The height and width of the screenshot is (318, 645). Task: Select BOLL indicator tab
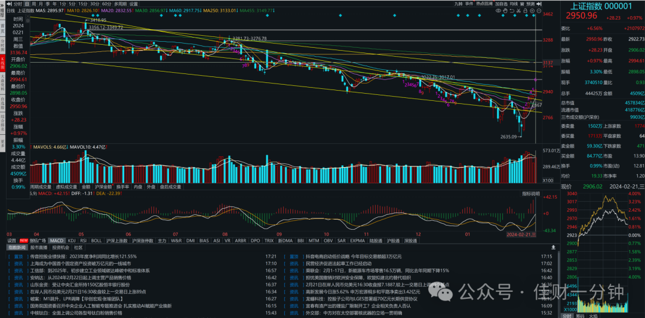96,240
